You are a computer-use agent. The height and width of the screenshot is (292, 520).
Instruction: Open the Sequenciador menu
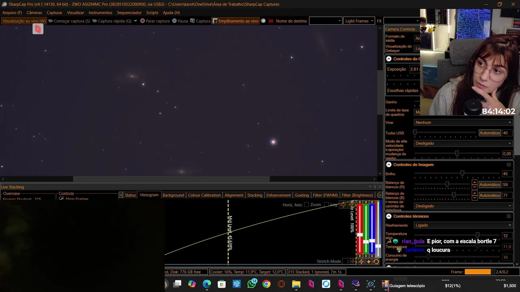tap(129, 13)
